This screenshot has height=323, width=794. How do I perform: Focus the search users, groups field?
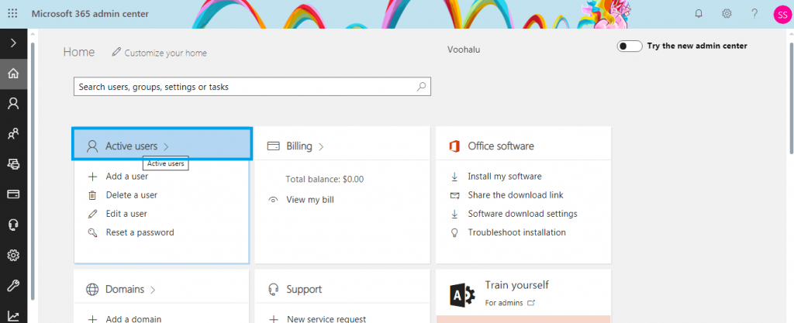252,87
